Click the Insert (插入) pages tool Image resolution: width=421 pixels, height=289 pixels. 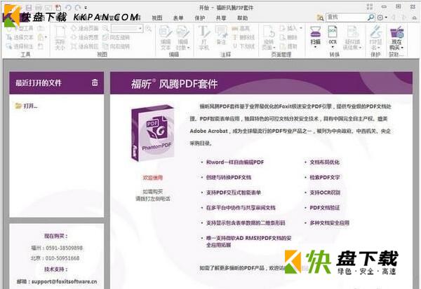288,28
